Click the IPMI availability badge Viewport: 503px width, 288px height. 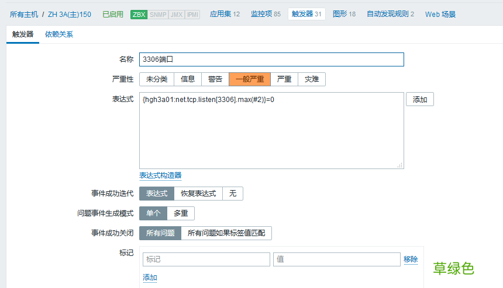pos(192,15)
